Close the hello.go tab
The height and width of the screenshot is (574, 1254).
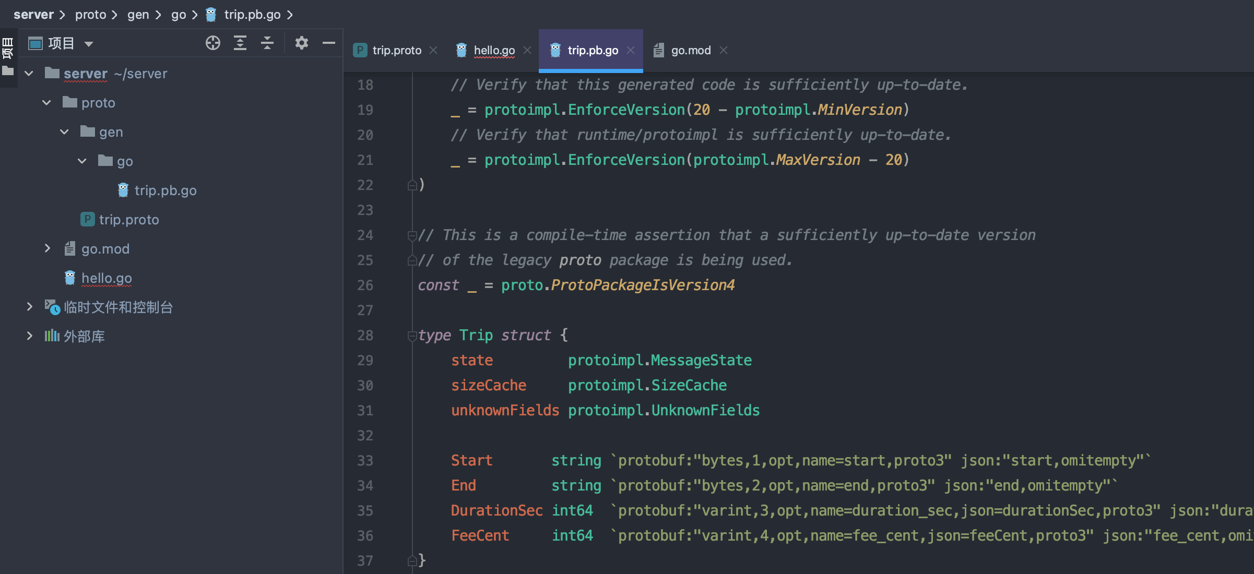click(527, 50)
